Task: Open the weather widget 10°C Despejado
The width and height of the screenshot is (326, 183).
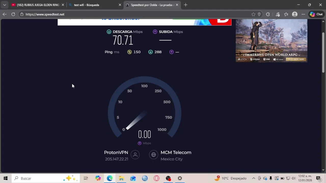Action: 230,178
